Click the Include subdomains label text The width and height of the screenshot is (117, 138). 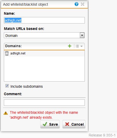27,86
